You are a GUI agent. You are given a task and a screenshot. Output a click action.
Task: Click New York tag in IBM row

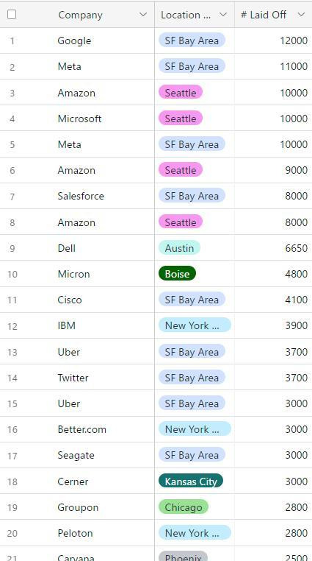[195, 325]
